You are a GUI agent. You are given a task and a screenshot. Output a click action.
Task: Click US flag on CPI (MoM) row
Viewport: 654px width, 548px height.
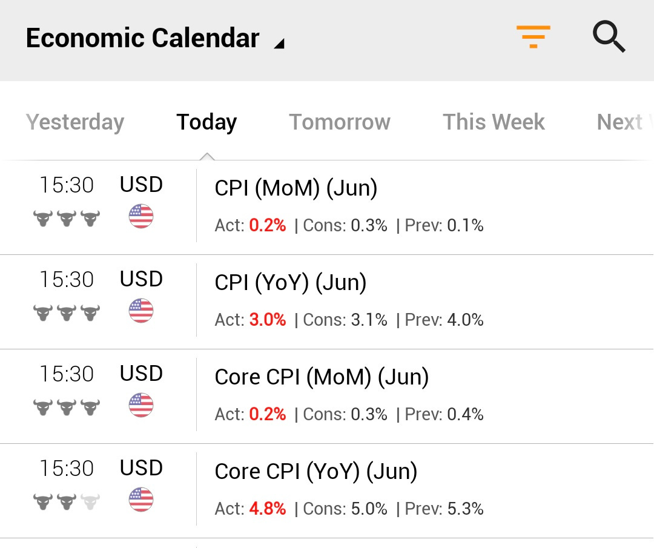(x=141, y=216)
